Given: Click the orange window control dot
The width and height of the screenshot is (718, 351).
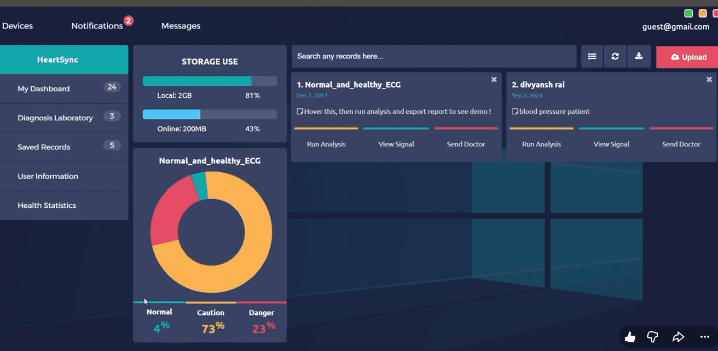Looking at the screenshot, I should [703, 13].
